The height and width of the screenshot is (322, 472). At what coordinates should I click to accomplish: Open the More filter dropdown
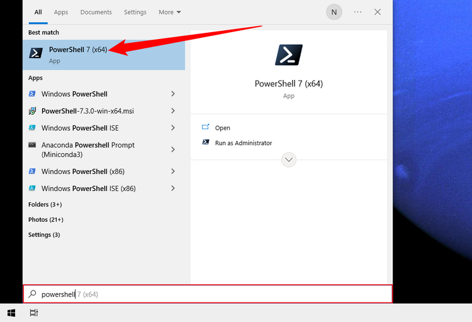(x=170, y=12)
